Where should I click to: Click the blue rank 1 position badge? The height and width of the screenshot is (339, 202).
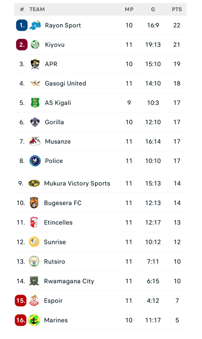point(22,25)
